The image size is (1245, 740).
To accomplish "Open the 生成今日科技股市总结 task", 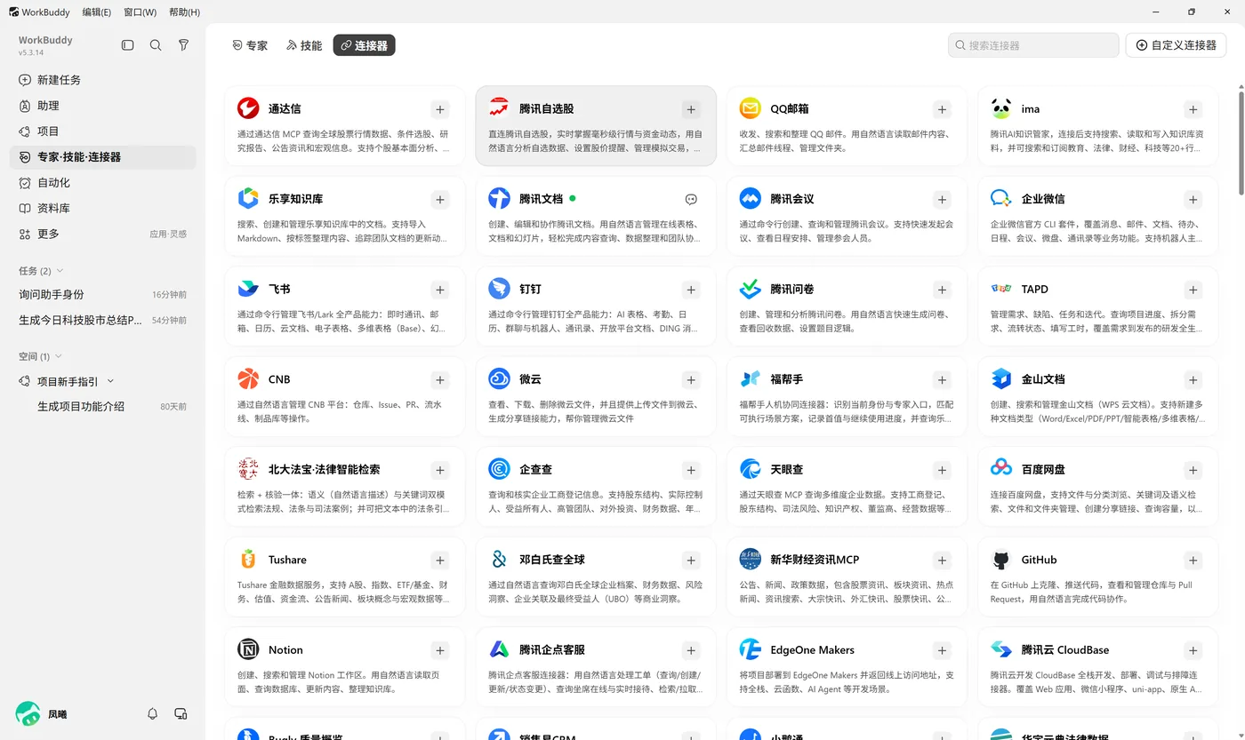I will coord(103,321).
